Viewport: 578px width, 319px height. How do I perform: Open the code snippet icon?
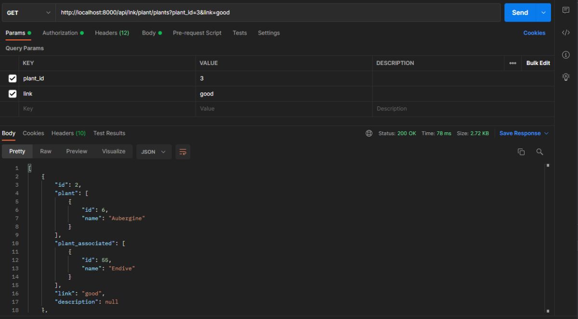[x=566, y=33]
